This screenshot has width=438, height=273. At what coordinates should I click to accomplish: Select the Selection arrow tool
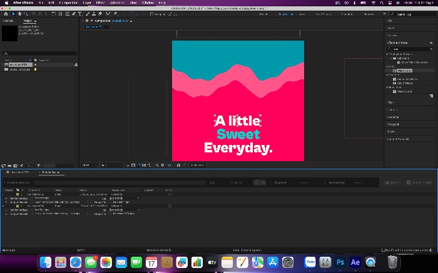pos(13,14)
